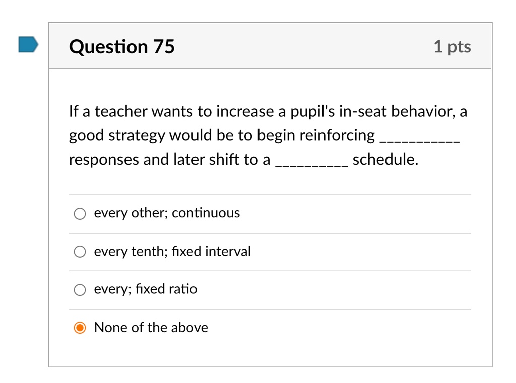Click the 'Question 75' heading

[x=122, y=47]
